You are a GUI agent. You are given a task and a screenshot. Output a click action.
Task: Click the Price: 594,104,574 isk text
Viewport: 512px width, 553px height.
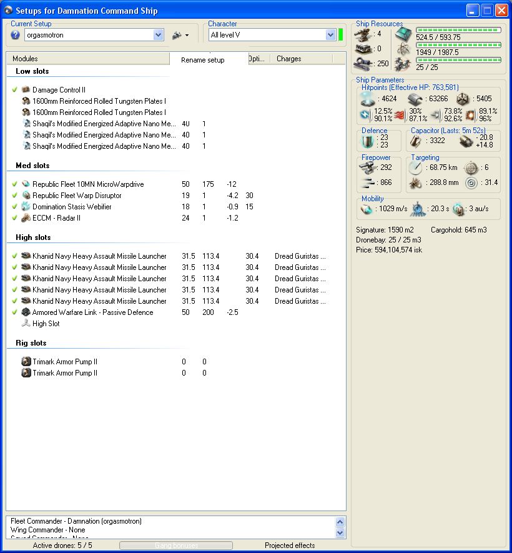pos(389,250)
